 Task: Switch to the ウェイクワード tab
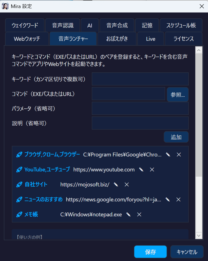click(x=25, y=25)
